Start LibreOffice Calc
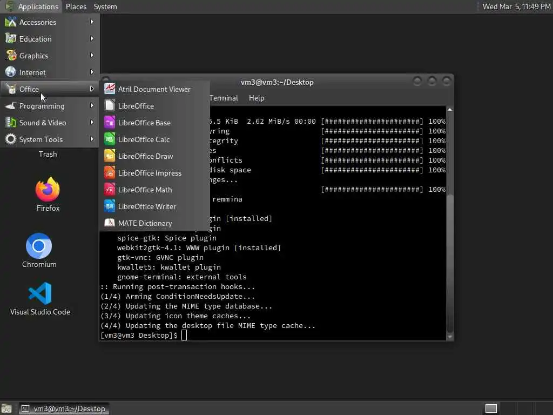The image size is (553, 415). point(154,139)
